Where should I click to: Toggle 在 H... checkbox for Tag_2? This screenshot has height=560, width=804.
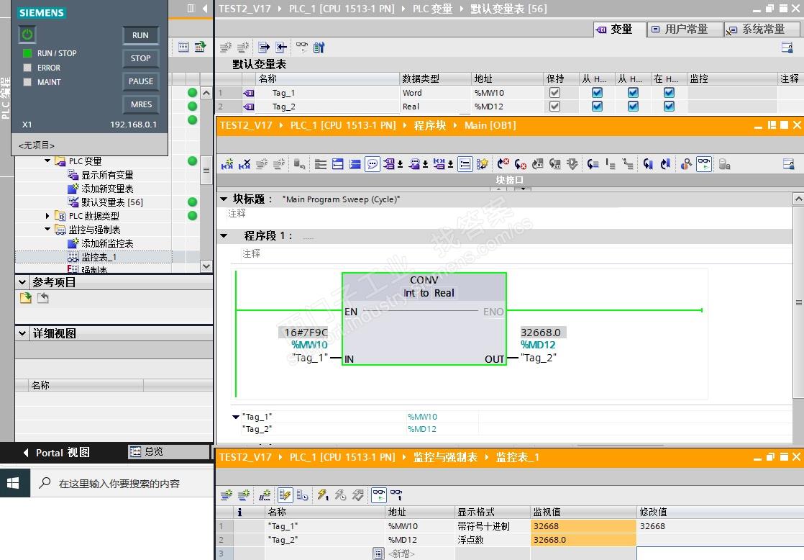pyautogui.click(x=669, y=107)
